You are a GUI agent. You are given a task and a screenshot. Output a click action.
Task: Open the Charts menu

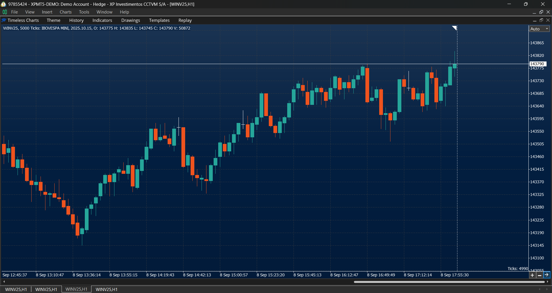pyautogui.click(x=65, y=12)
